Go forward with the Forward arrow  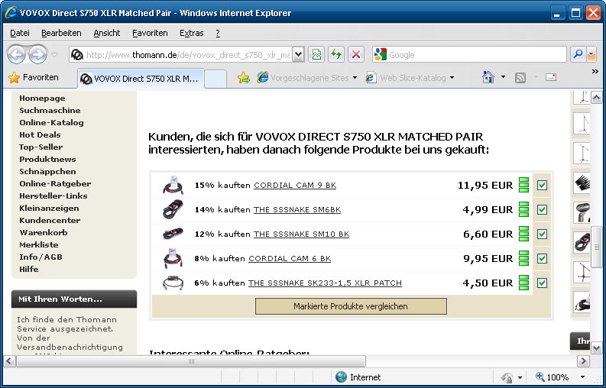[x=38, y=54]
